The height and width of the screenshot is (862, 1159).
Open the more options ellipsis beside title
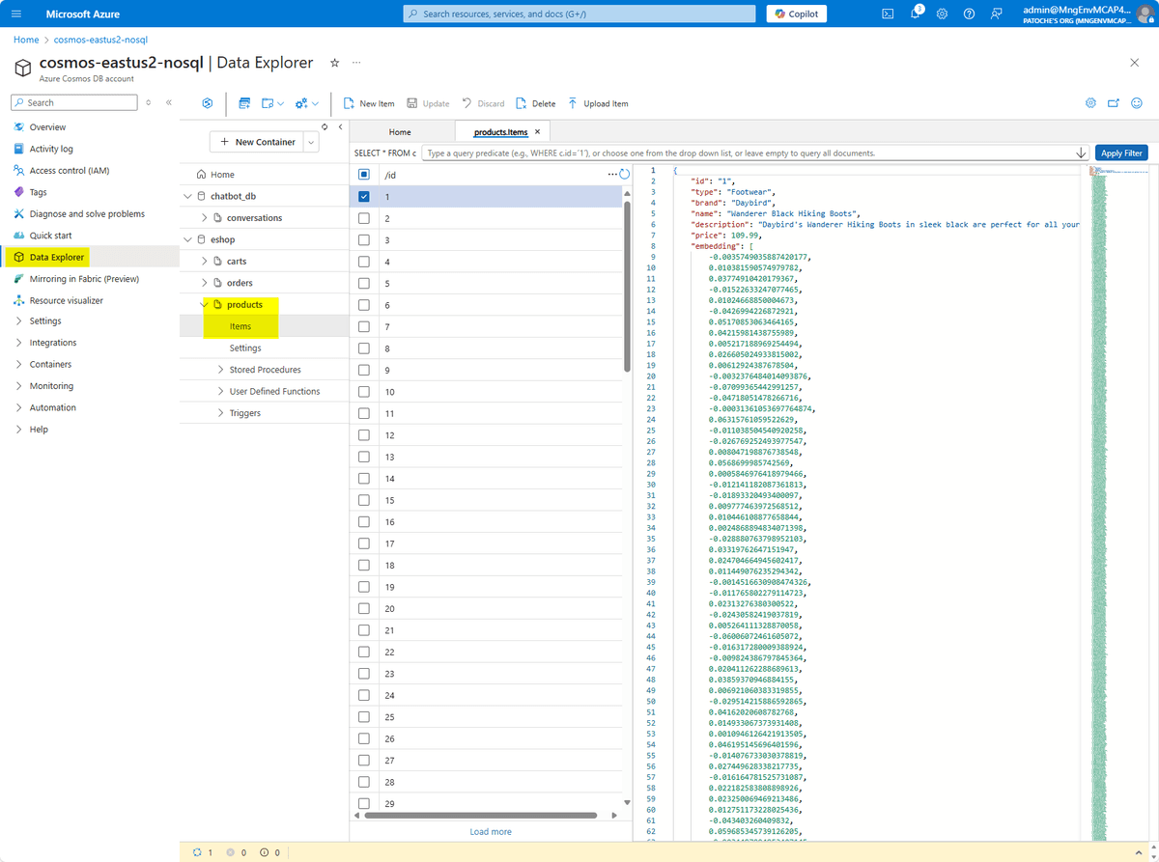point(356,63)
